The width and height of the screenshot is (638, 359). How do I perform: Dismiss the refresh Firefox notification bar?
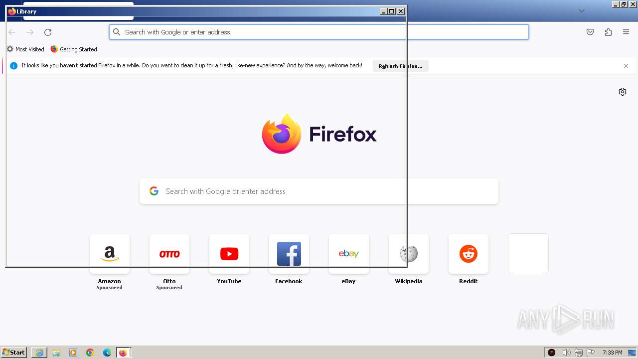pos(626,66)
